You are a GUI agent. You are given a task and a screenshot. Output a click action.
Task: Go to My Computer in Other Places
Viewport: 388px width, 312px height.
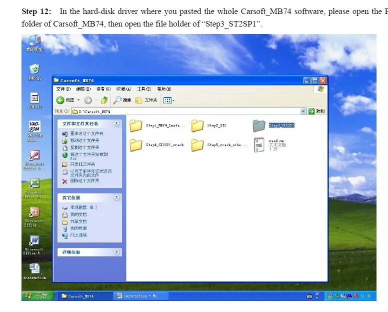74,228
